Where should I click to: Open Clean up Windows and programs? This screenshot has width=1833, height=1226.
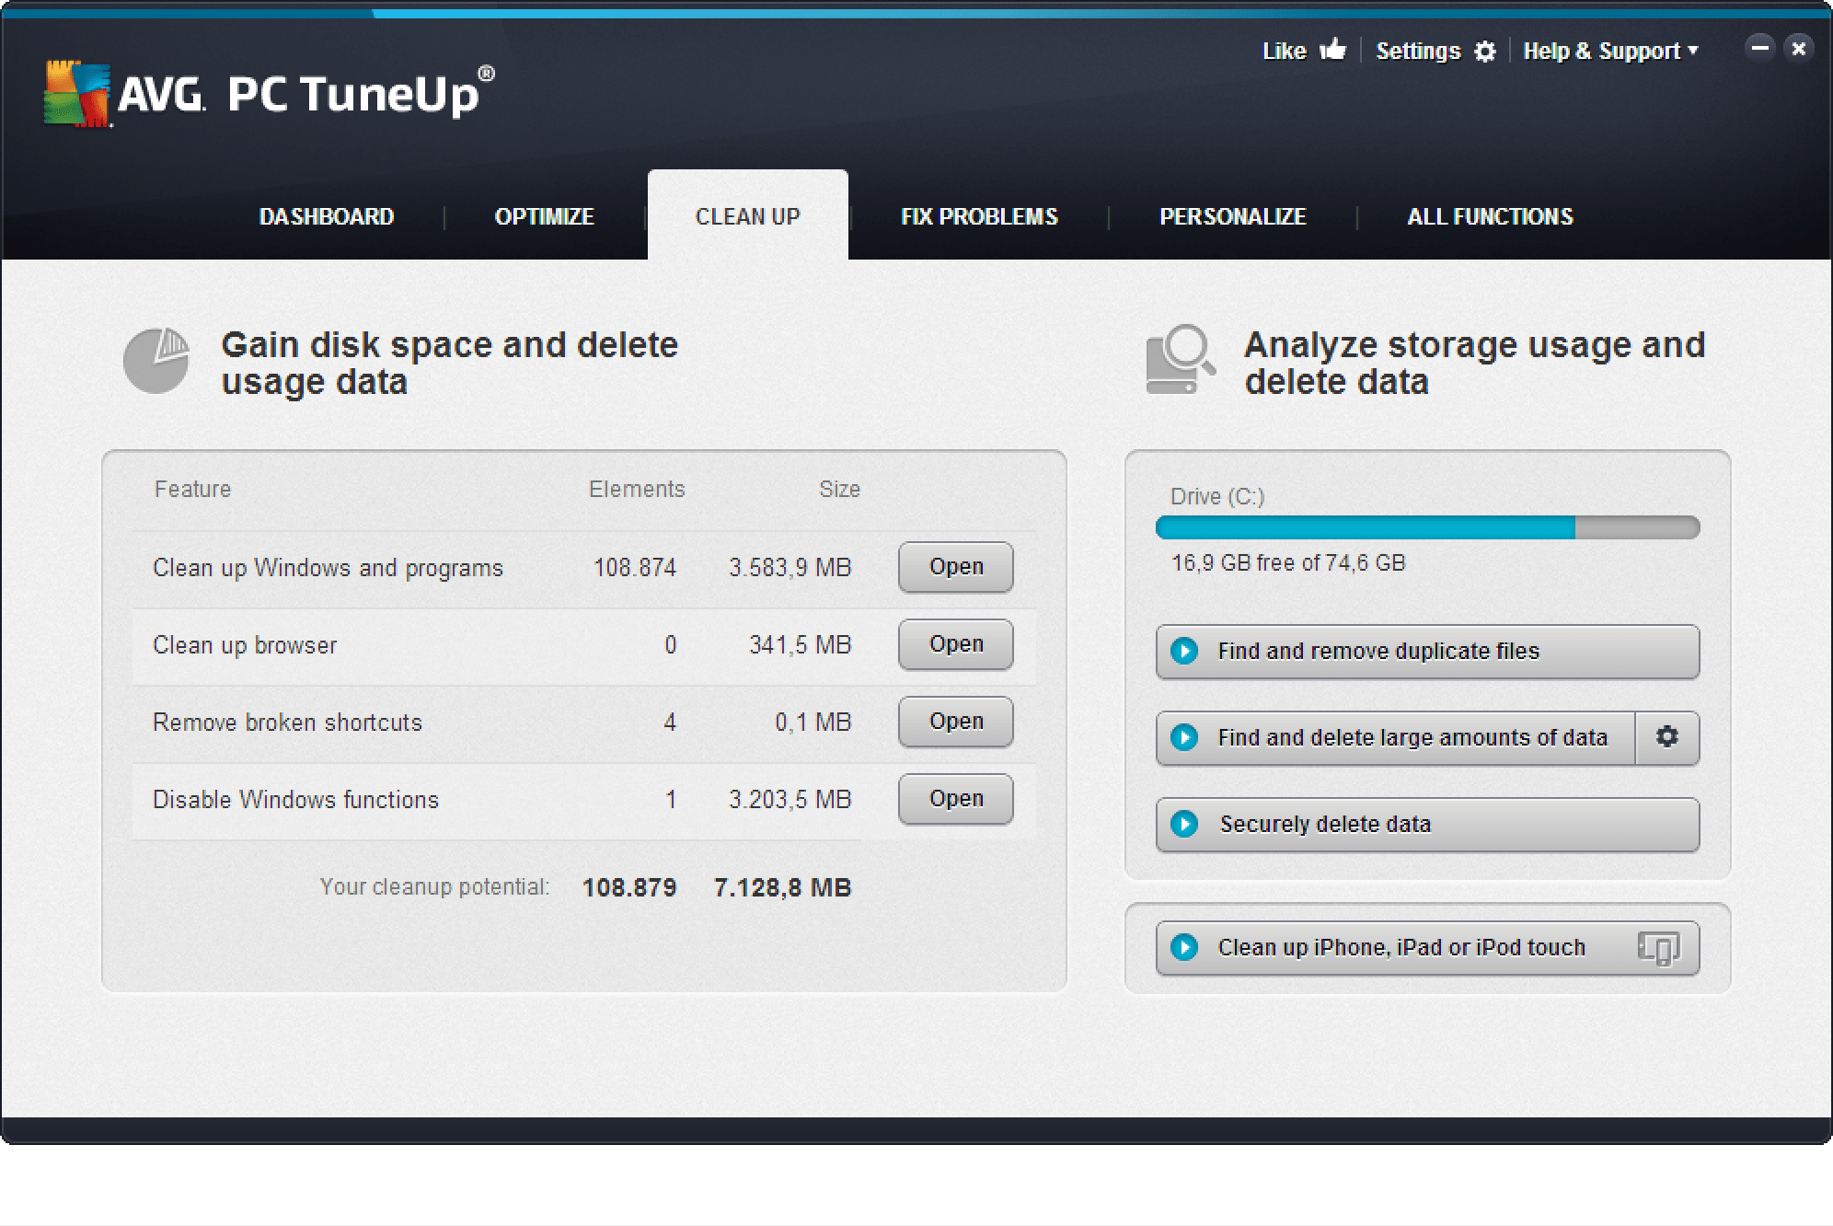tap(955, 567)
